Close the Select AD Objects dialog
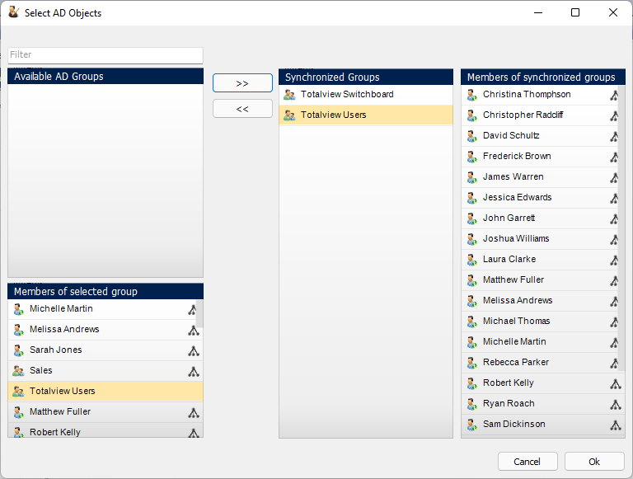The image size is (633, 479). (x=613, y=12)
